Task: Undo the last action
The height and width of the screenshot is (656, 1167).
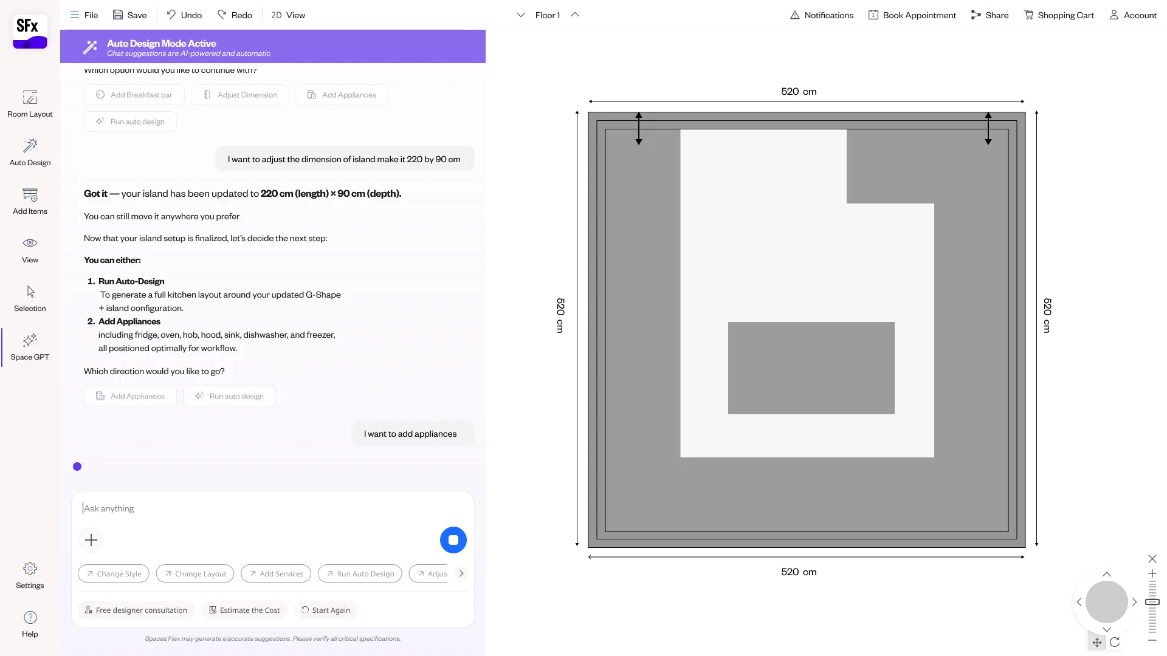Action: (x=184, y=15)
